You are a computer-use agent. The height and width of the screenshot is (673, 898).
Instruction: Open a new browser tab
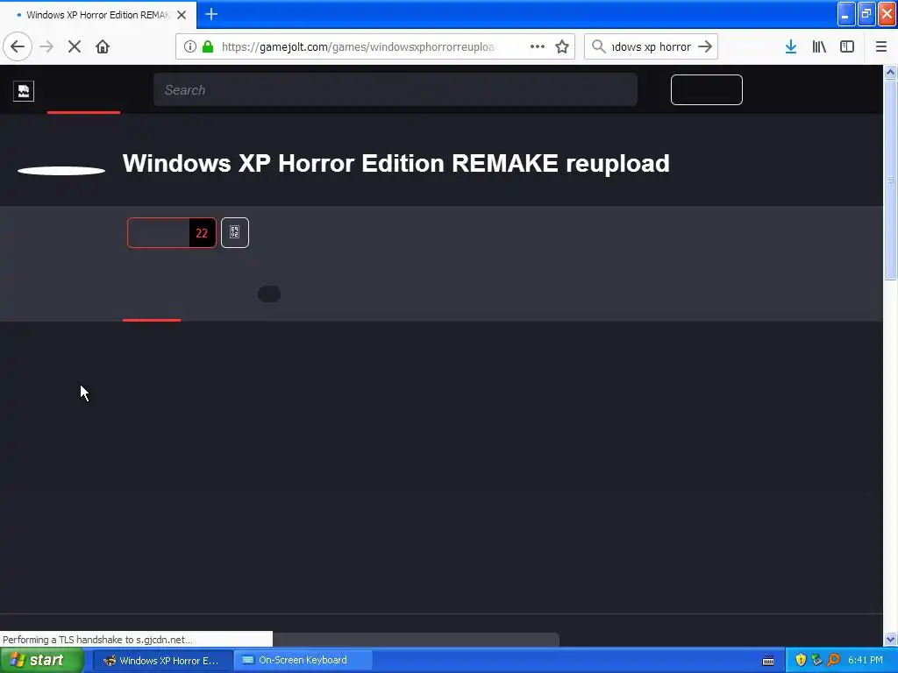(211, 14)
